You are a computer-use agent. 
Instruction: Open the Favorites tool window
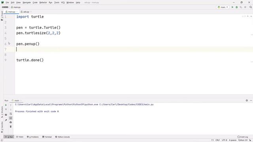pyautogui.click(x=2, y=127)
